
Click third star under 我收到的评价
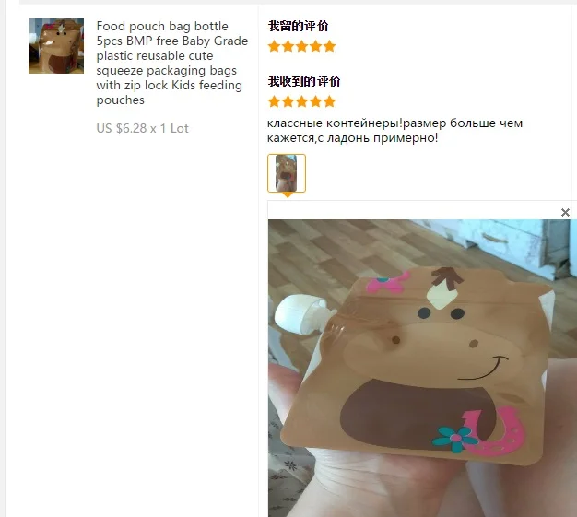(x=301, y=101)
